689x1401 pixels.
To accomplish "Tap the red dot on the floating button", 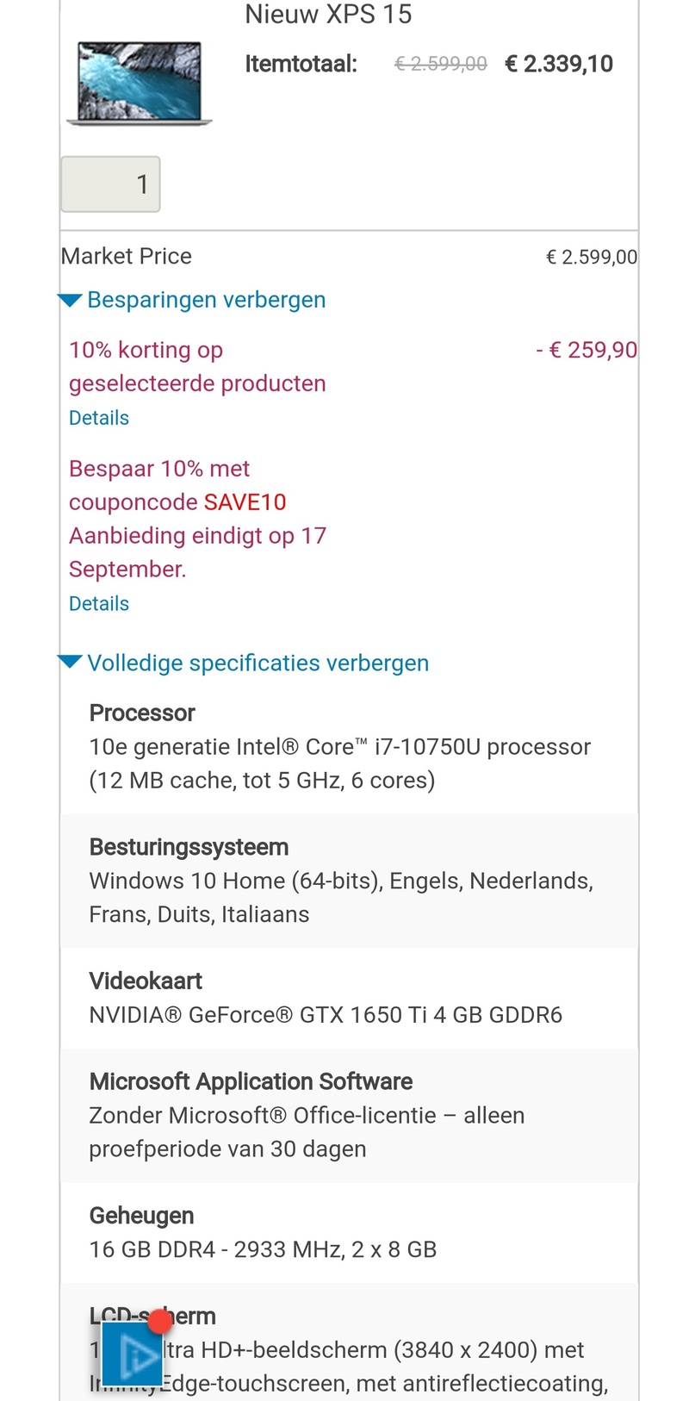I will 160,1322.
